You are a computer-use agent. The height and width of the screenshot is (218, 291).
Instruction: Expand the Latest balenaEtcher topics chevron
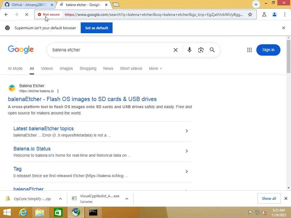click(187, 131)
